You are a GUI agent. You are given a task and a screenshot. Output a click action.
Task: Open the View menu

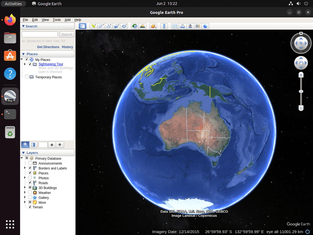click(x=45, y=20)
